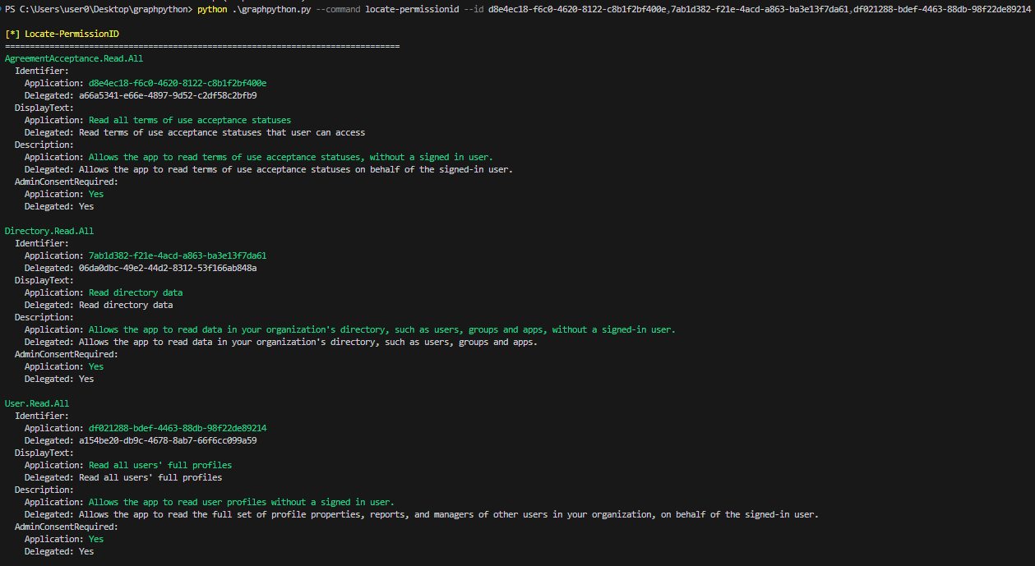Click the User.Read.All permission heading
Image resolution: width=1035 pixels, height=566 pixels.
point(37,403)
